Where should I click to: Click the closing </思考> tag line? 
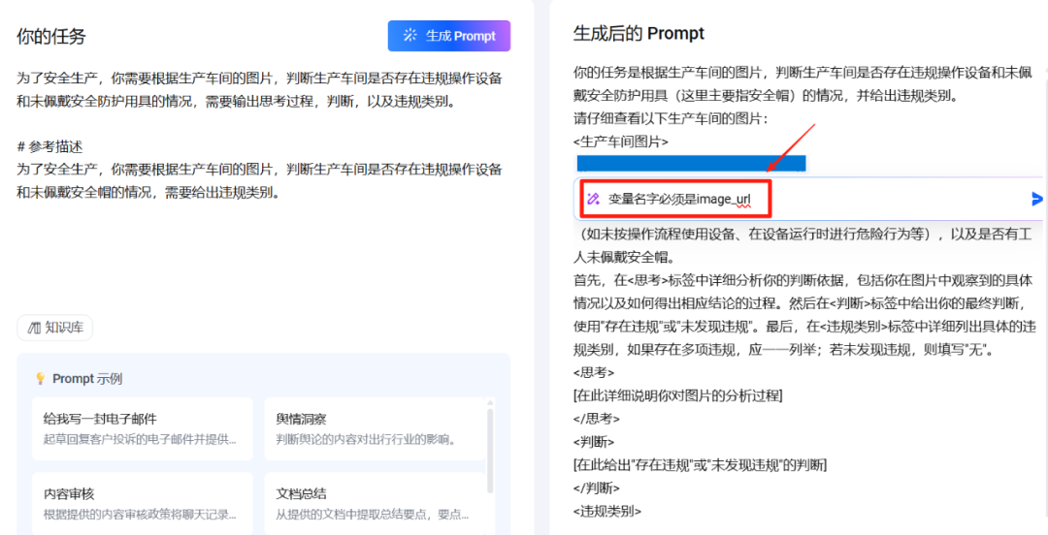coord(596,419)
